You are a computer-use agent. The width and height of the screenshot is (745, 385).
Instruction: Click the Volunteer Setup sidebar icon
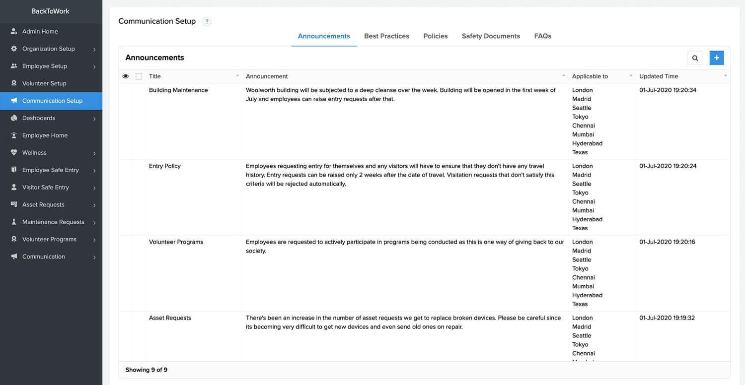pyautogui.click(x=14, y=83)
